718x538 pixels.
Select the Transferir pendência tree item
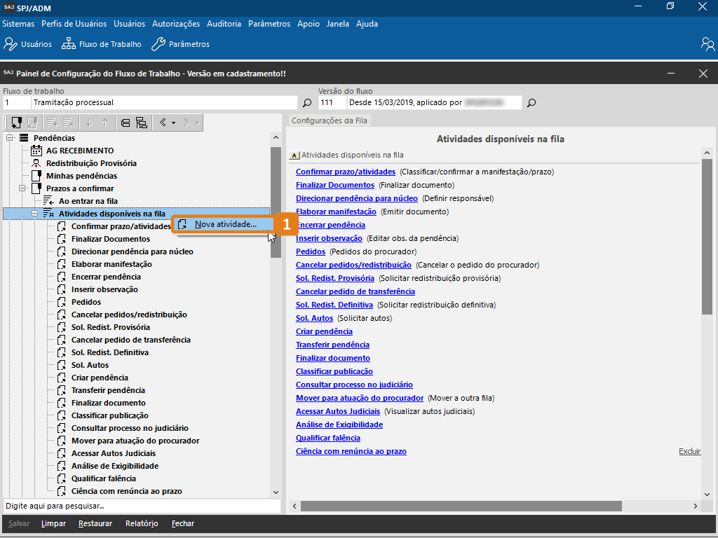point(108,390)
